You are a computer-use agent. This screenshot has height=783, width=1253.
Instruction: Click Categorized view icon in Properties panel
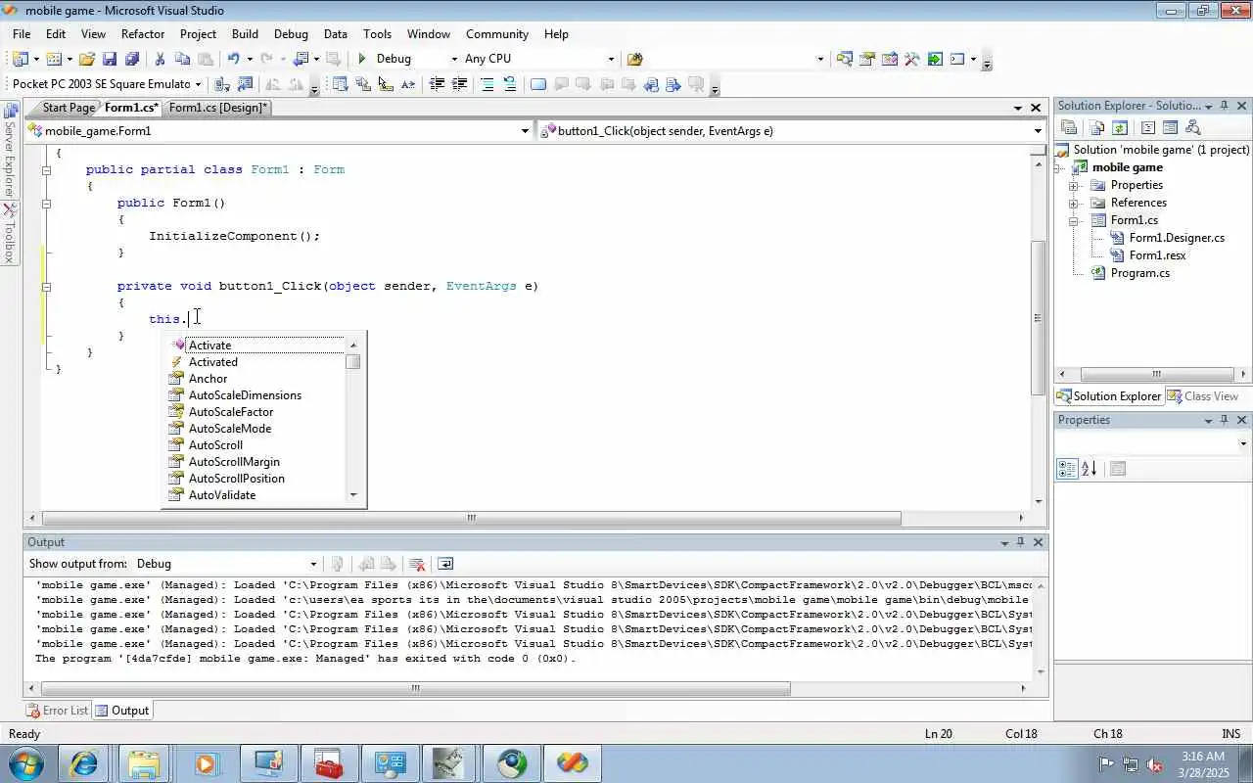[x=1067, y=469]
